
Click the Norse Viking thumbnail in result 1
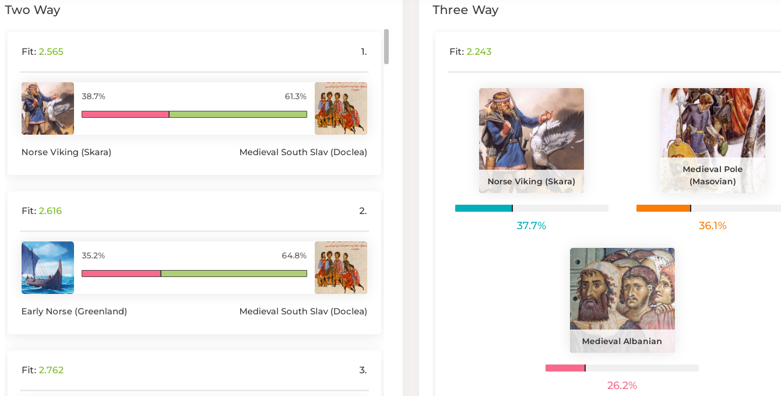click(48, 108)
